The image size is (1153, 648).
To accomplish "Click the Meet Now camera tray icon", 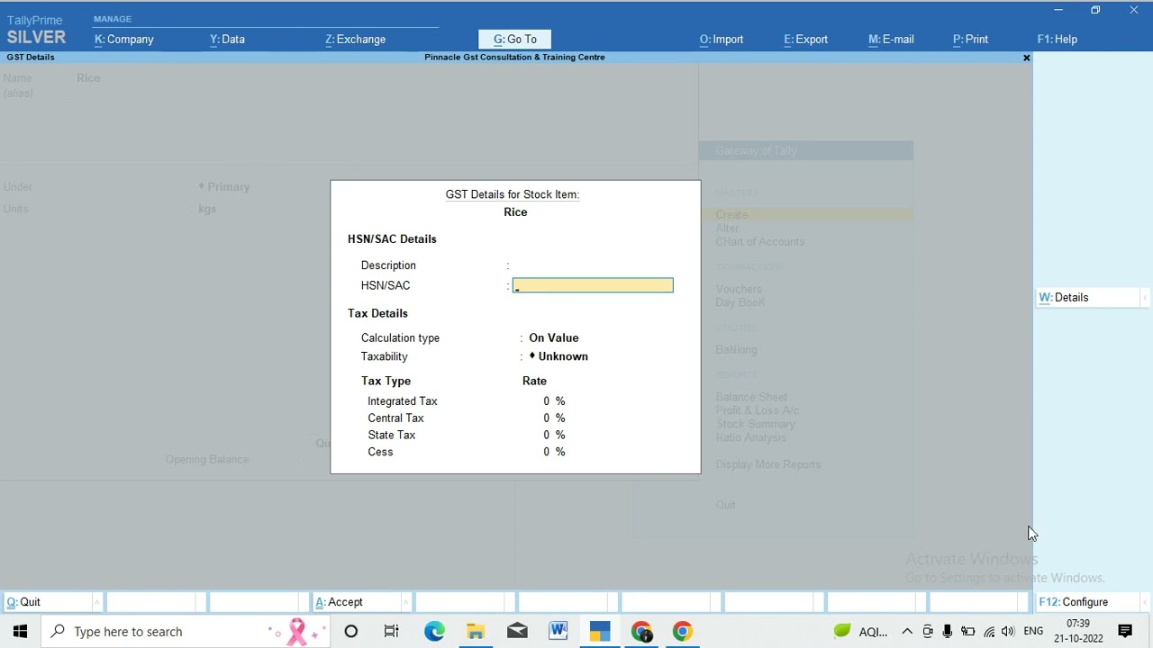I will 928,632.
